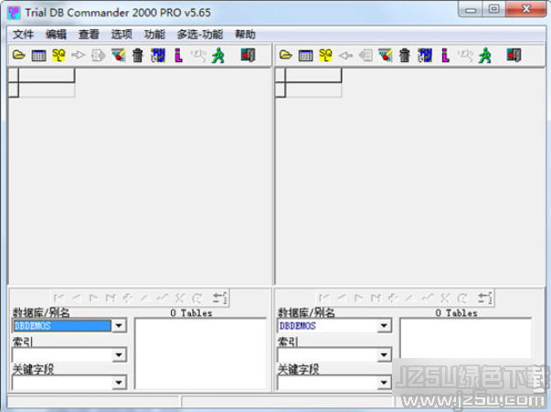Image resolution: width=551 pixels, height=412 pixels.
Task: Go to previous record in right navigator
Action: [x=341, y=298]
